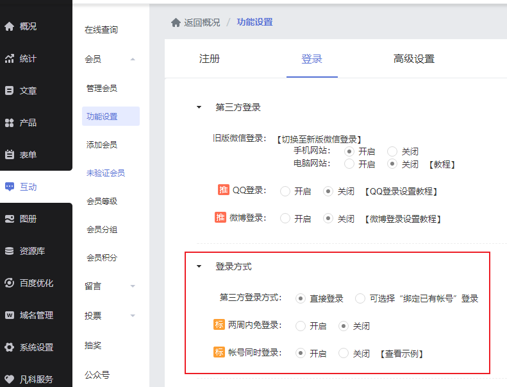Select 可选择“绑定已有帐号”登录 radio option
507x387 pixels.
[x=360, y=298]
